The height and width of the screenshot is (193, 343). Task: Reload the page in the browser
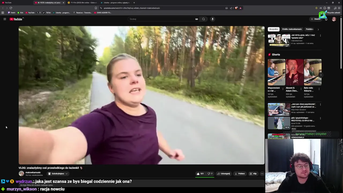[11, 8]
